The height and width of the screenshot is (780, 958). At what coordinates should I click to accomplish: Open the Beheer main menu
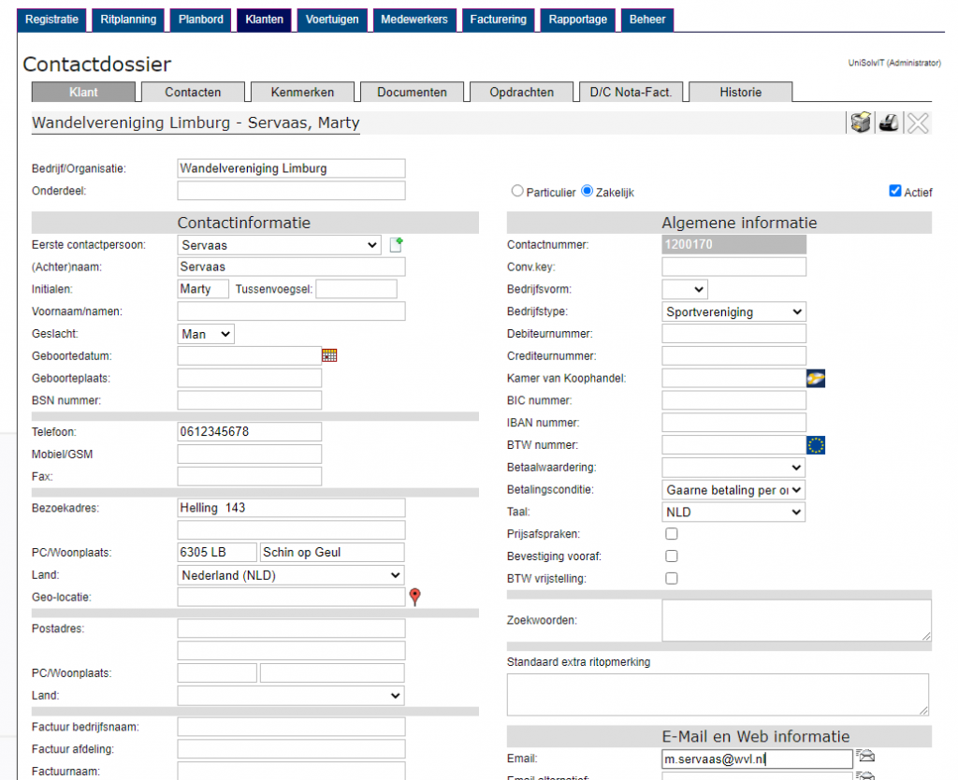point(647,20)
